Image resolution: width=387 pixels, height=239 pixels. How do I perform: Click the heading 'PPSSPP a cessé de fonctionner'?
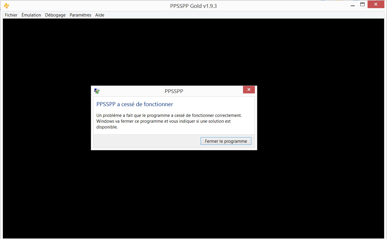coord(135,104)
